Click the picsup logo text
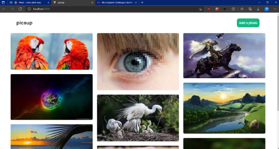Viewport: 279px width, 149px height. 24,23
